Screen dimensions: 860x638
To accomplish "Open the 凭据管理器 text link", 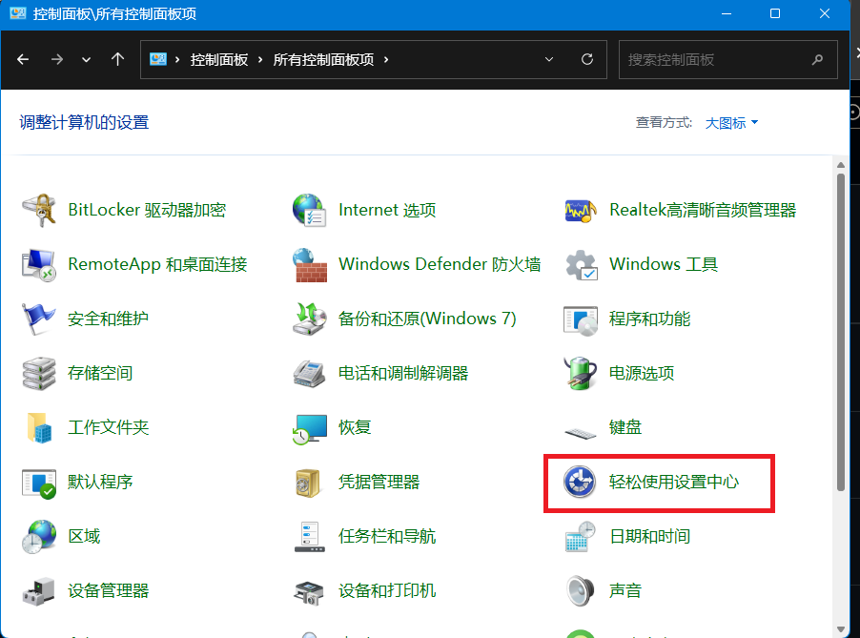I will tap(379, 482).
